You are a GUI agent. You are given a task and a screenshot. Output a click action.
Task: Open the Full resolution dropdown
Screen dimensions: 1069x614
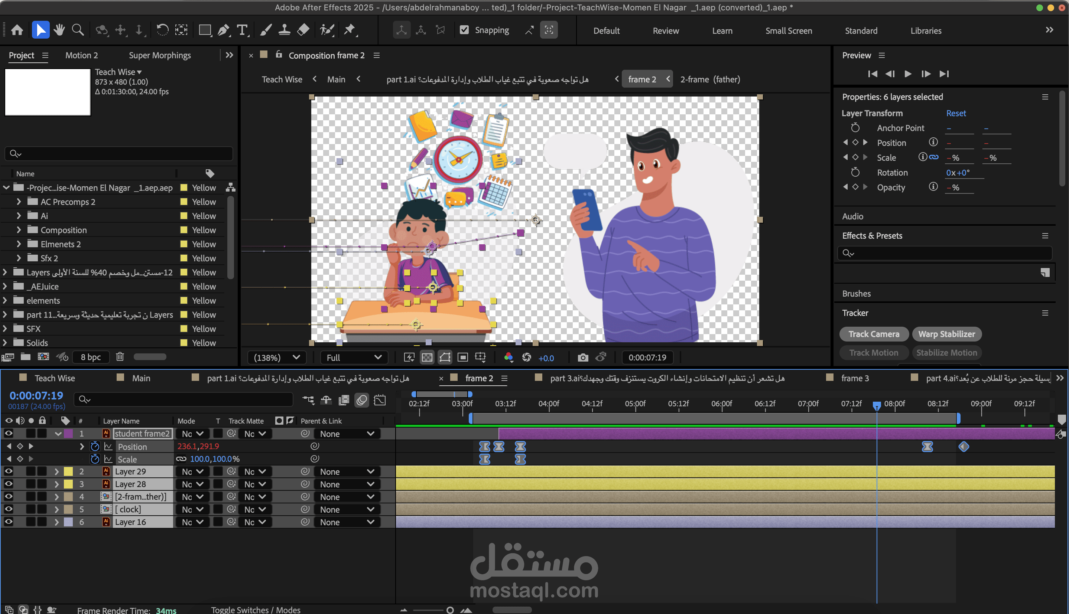pos(353,357)
